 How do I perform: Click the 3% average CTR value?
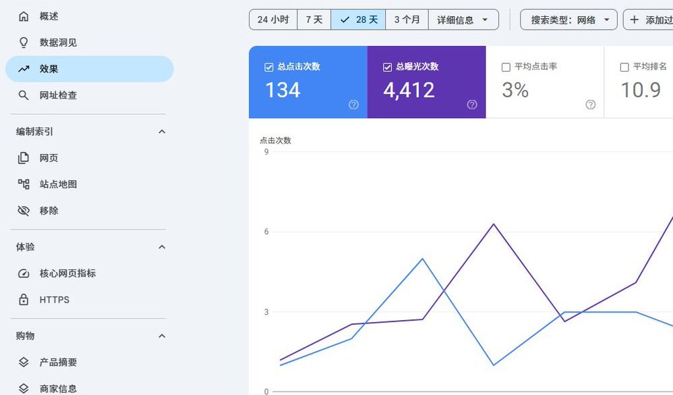(515, 90)
